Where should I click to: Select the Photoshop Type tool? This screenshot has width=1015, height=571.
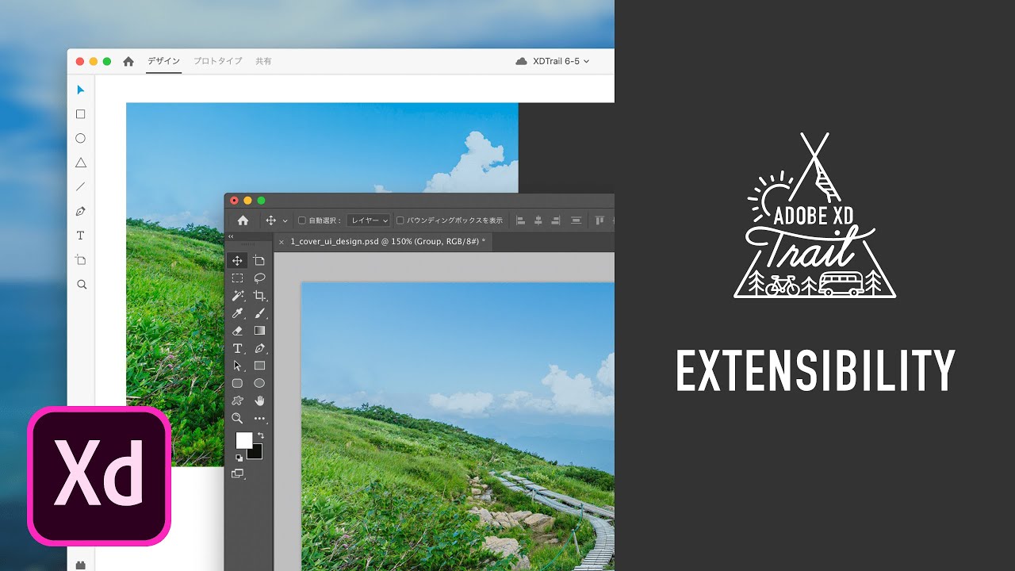(x=237, y=348)
